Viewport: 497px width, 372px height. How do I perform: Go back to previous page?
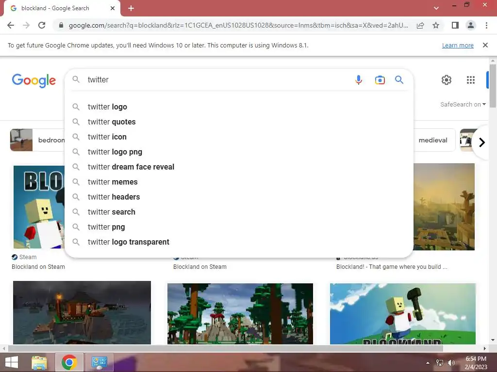11,25
